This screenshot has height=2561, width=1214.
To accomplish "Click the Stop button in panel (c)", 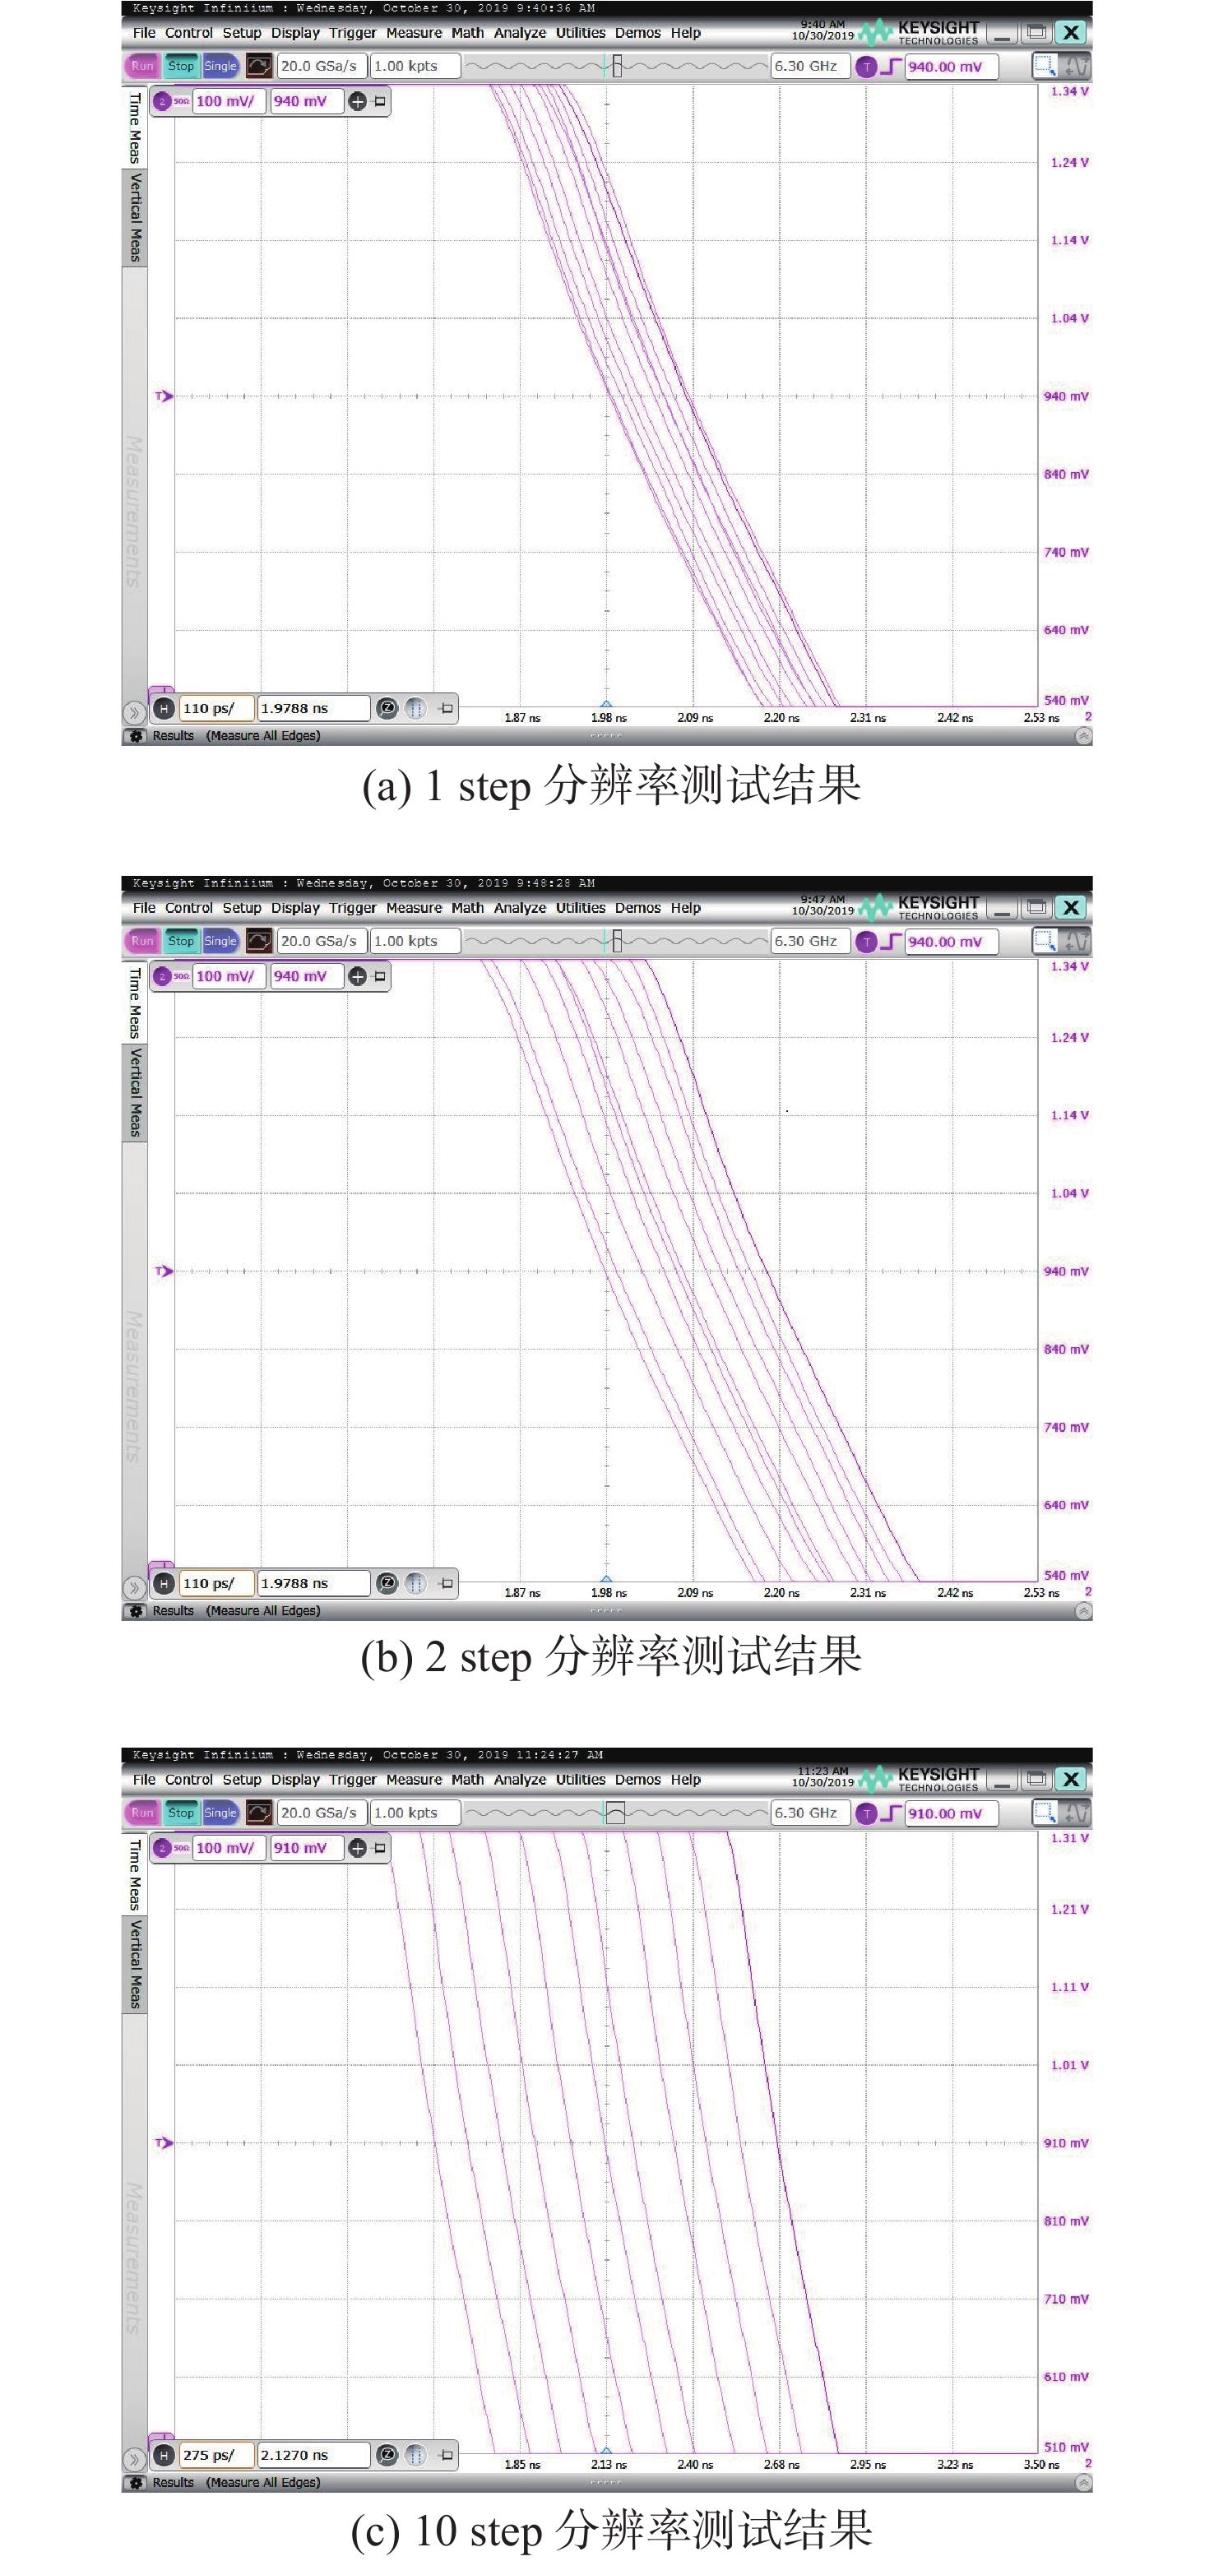I will point(181,1813).
